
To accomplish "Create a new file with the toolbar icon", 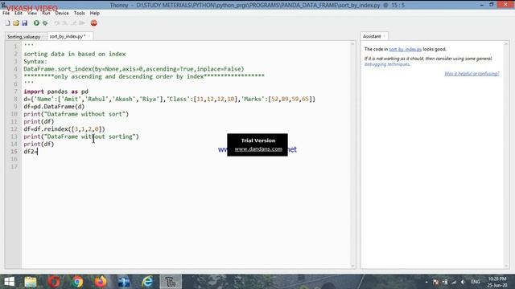I will (7, 23).
